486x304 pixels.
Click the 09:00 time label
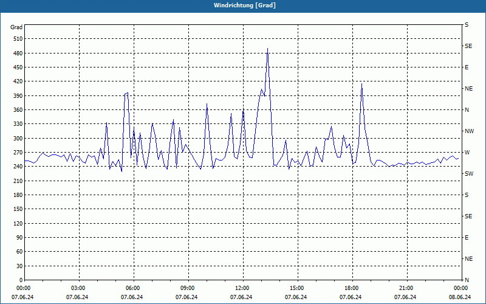click(187, 288)
